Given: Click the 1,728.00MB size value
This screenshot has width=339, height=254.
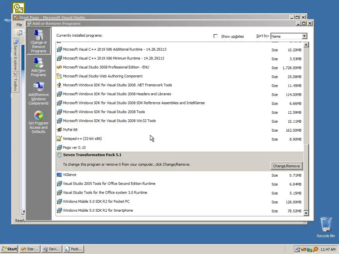Looking at the screenshot, I should 292,68.
